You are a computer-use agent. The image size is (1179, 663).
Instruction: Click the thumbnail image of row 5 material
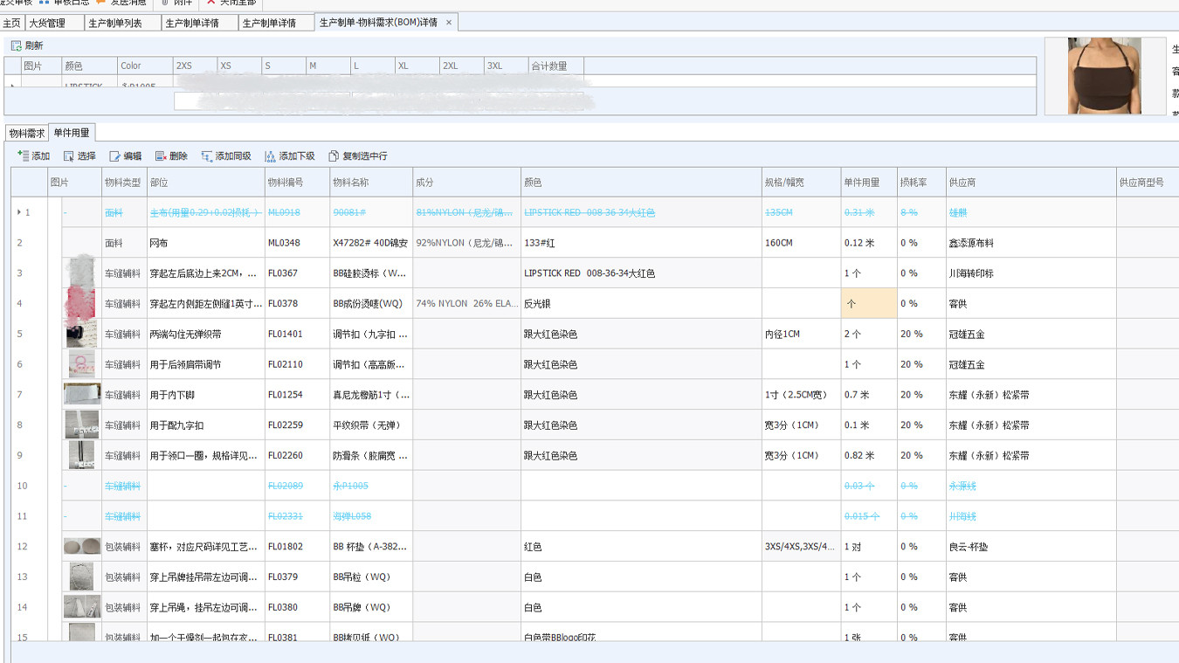[x=81, y=334]
